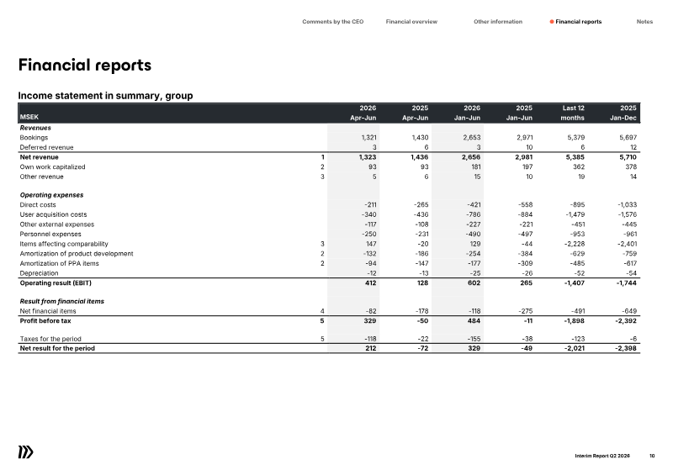Jump to the Notes section
This screenshot has width=673, height=475.
[x=644, y=22]
